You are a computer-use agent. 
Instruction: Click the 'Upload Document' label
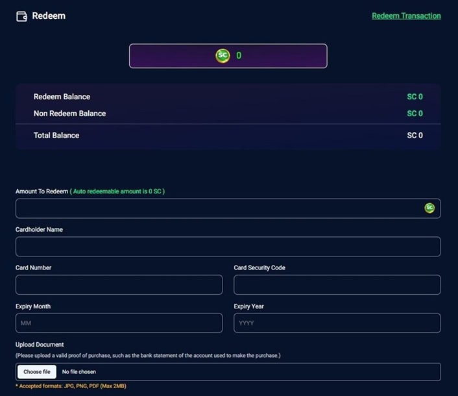tap(40, 345)
